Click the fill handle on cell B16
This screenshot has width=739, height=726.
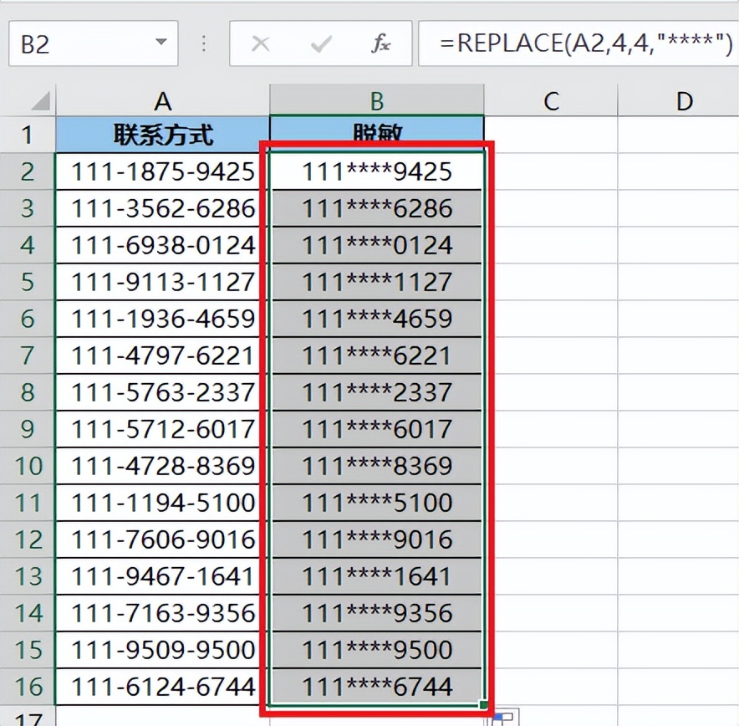click(x=483, y=705)
